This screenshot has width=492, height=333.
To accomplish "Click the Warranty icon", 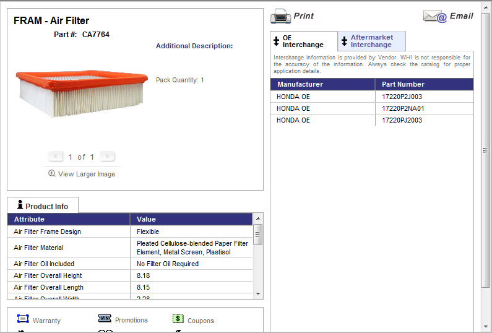I will pos(23,319).
